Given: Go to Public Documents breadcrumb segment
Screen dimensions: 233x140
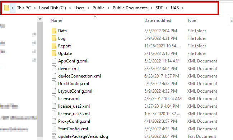Looking at the screenshot, I should [130, 8].
